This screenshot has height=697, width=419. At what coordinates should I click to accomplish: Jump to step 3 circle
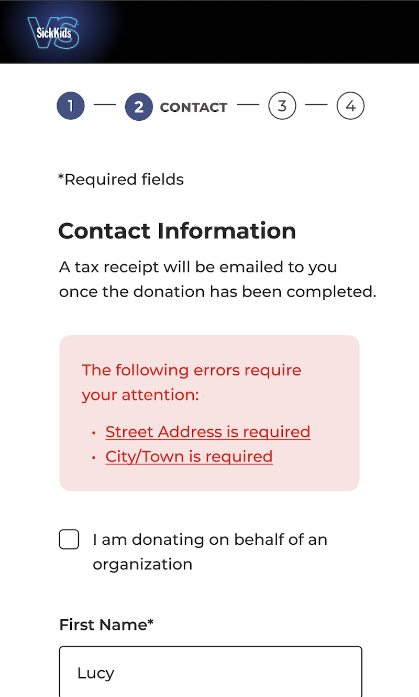point(282,106)
